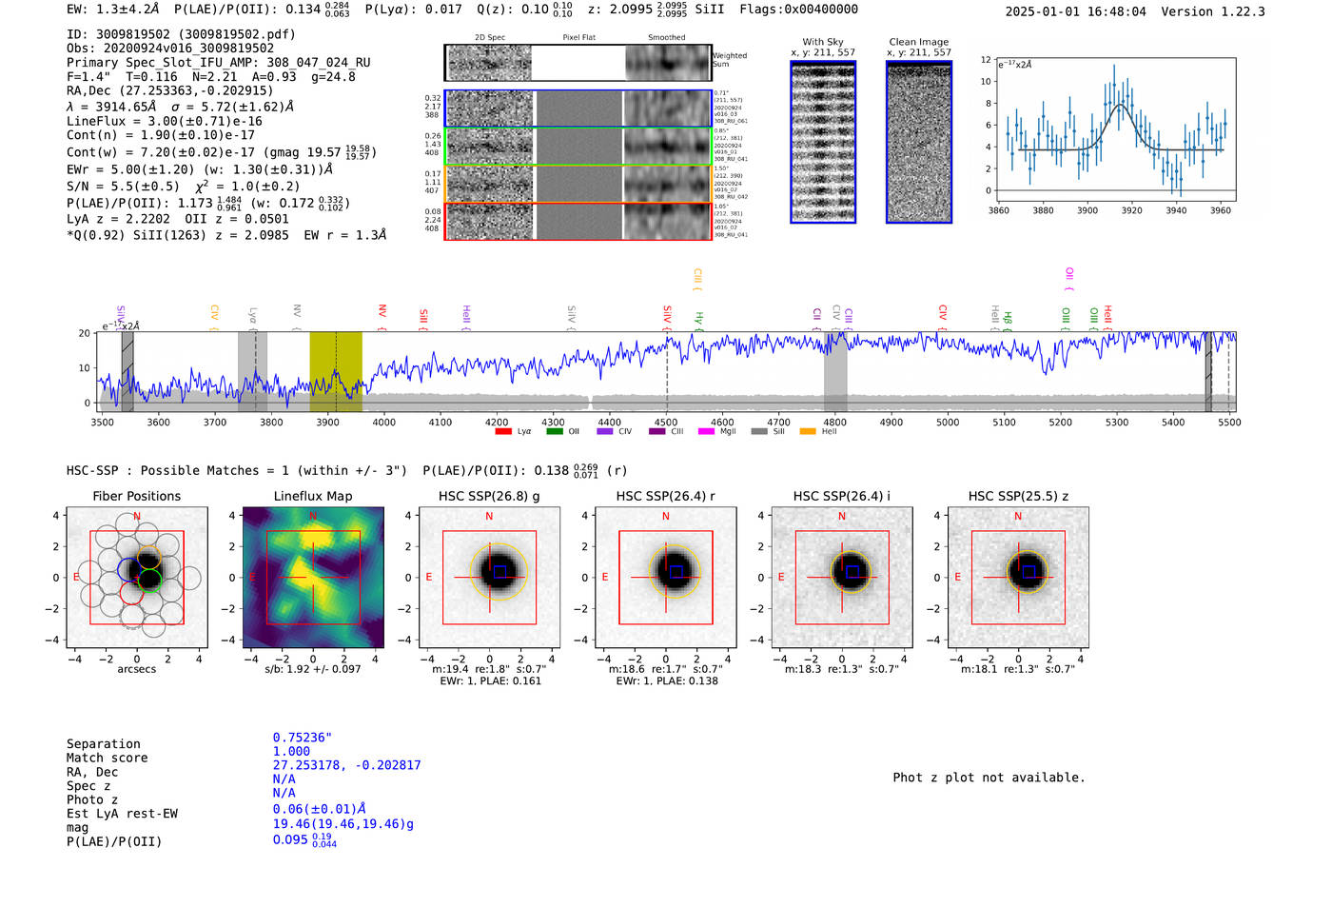Screen dimensions: 1332x907
Task: Click the s/b: 1.92 +/- 0.097 label
Action: [x=313, y=669]
